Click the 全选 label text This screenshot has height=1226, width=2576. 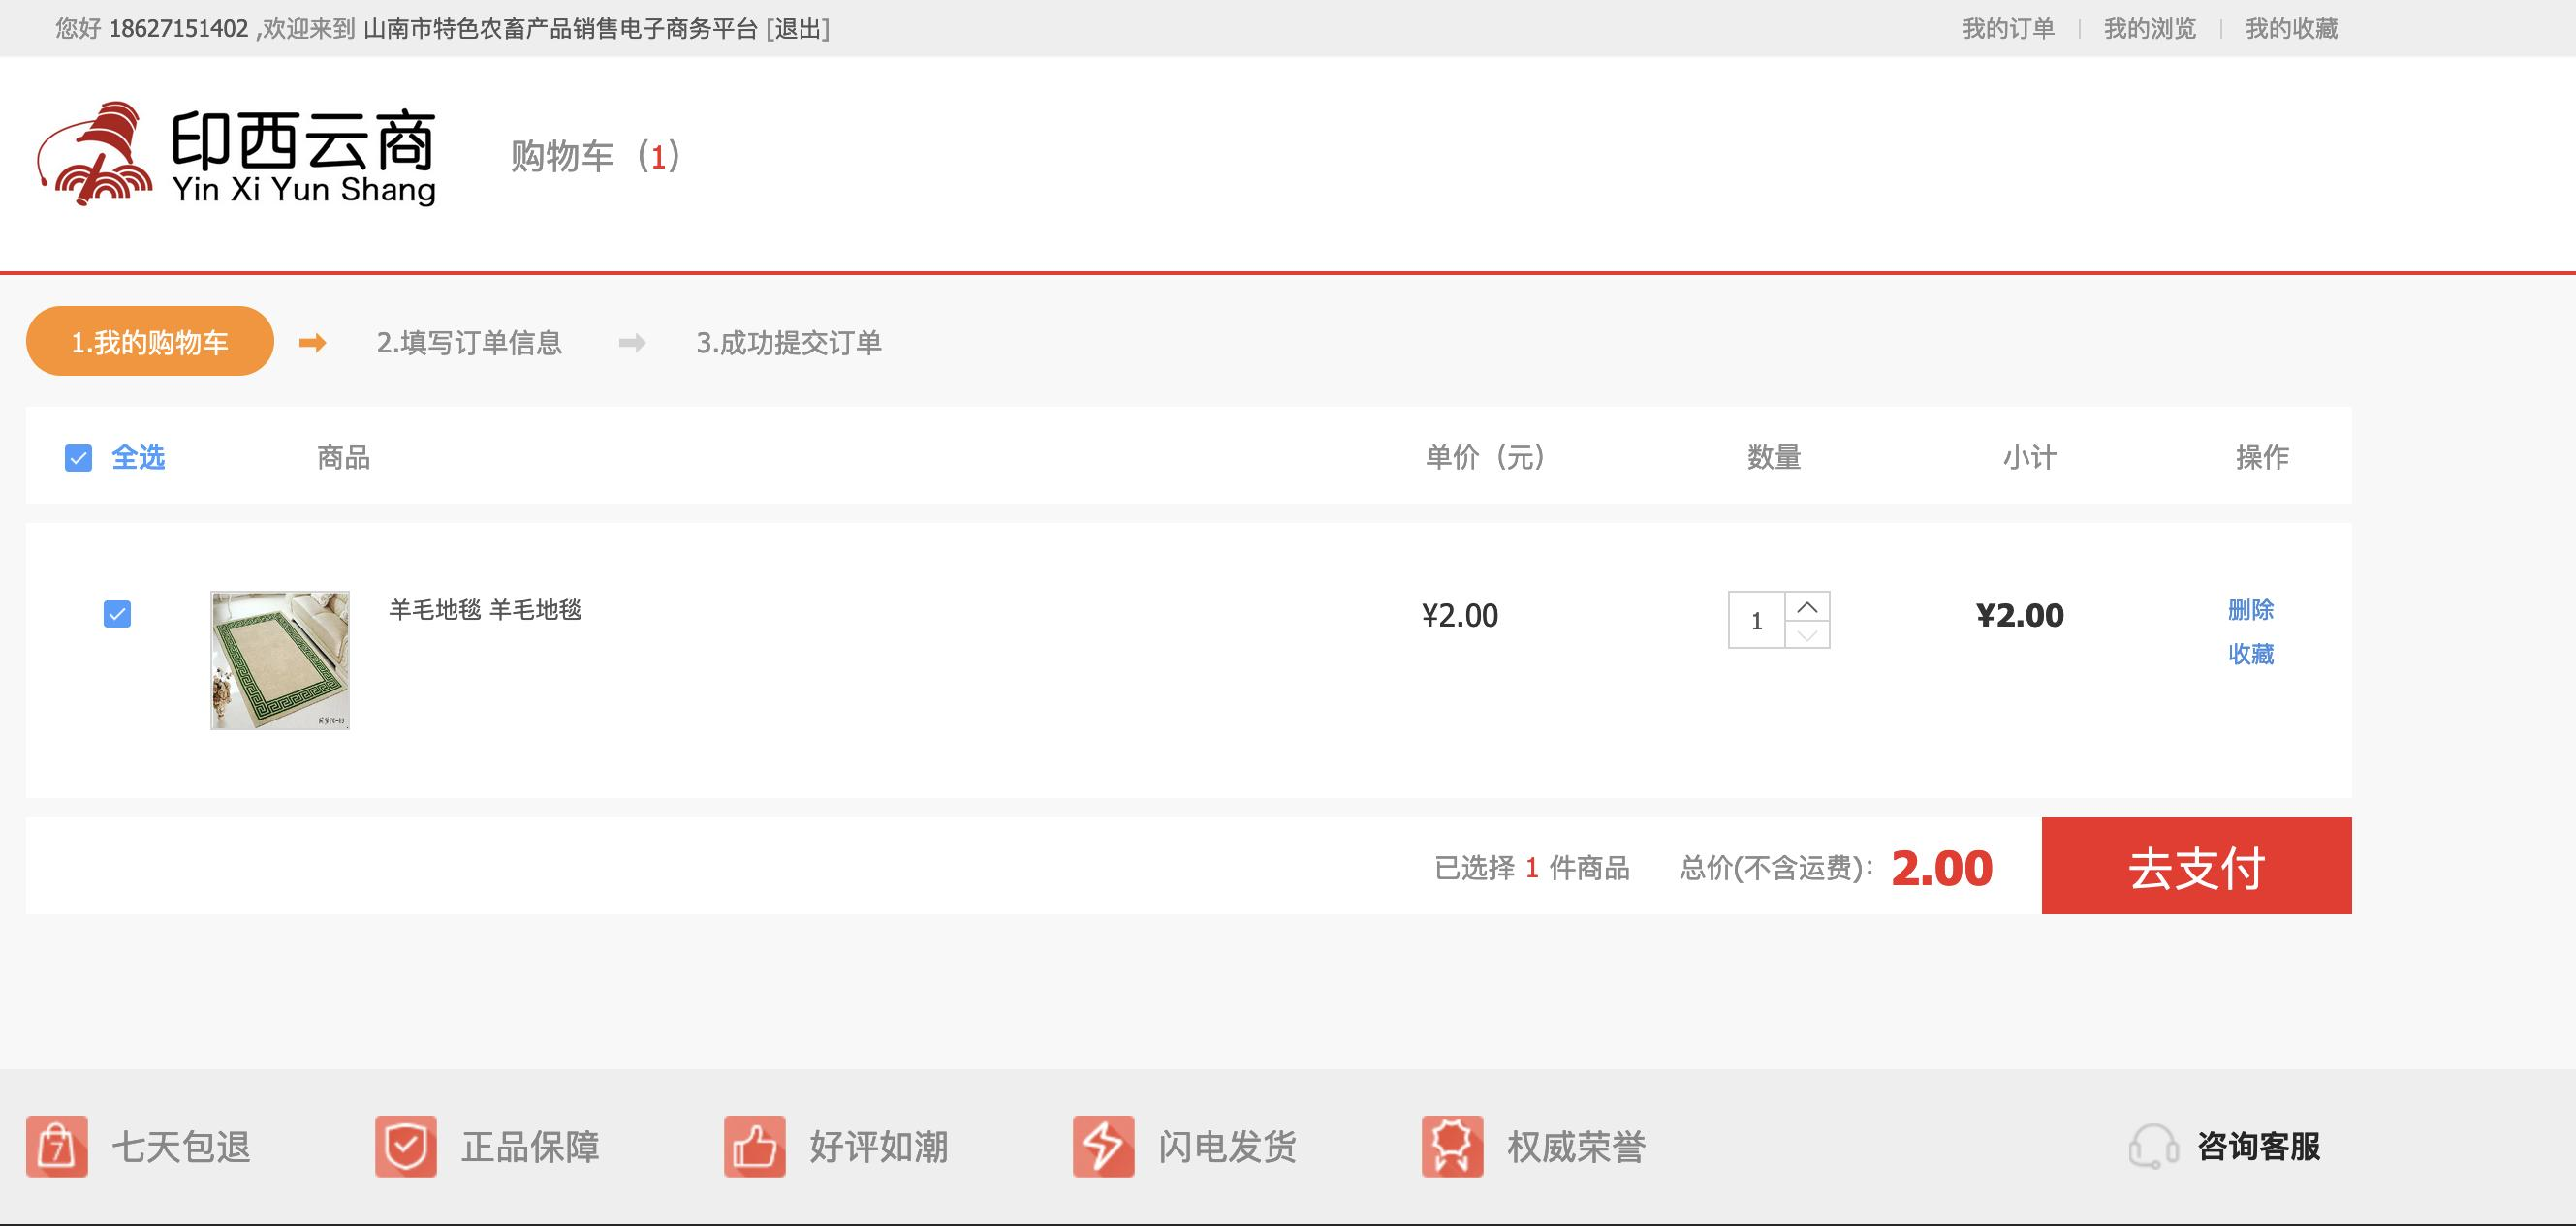tap(138, 458)
